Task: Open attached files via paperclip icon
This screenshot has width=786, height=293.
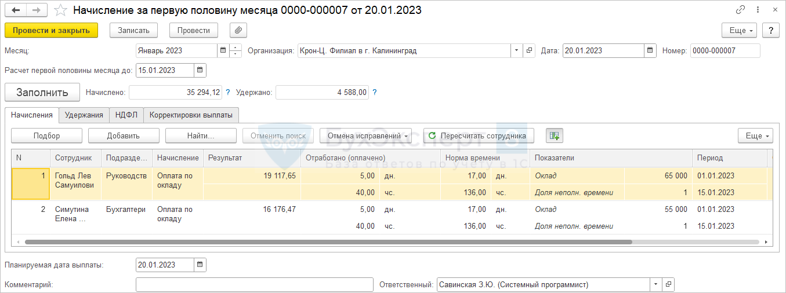Action: tap(238, 30)
